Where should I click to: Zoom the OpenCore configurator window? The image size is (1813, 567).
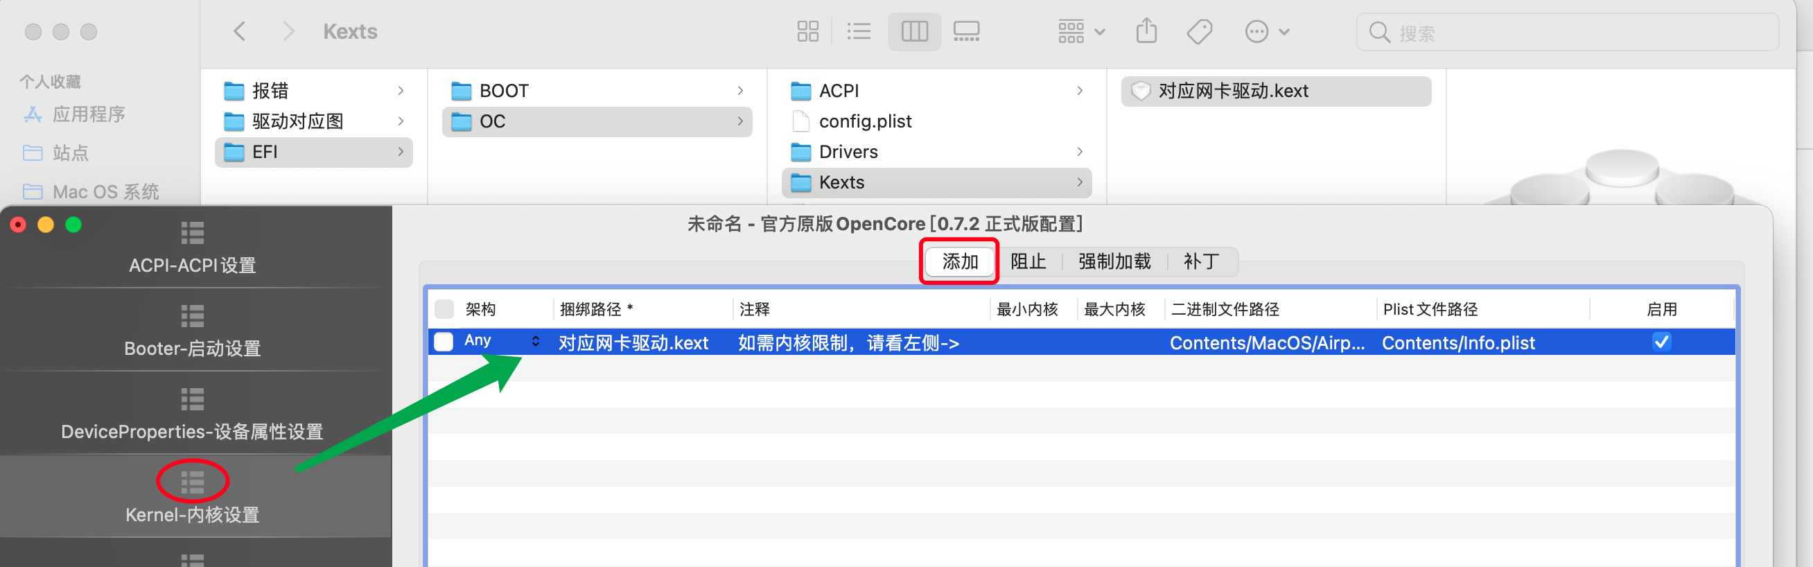(73, 225)
